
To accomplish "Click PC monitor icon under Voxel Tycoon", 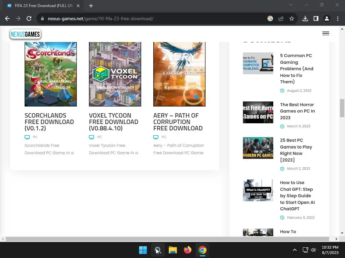I will 91,137.
